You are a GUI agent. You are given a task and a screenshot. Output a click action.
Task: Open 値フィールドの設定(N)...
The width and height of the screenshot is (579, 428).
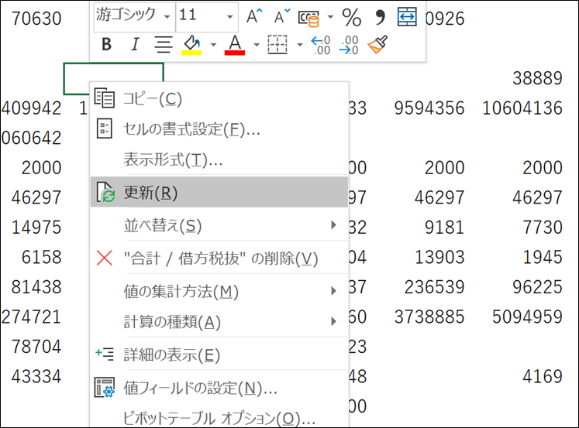(219, 388)
